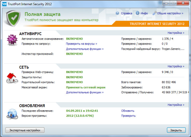Minimize the TrustPort window

166,3
